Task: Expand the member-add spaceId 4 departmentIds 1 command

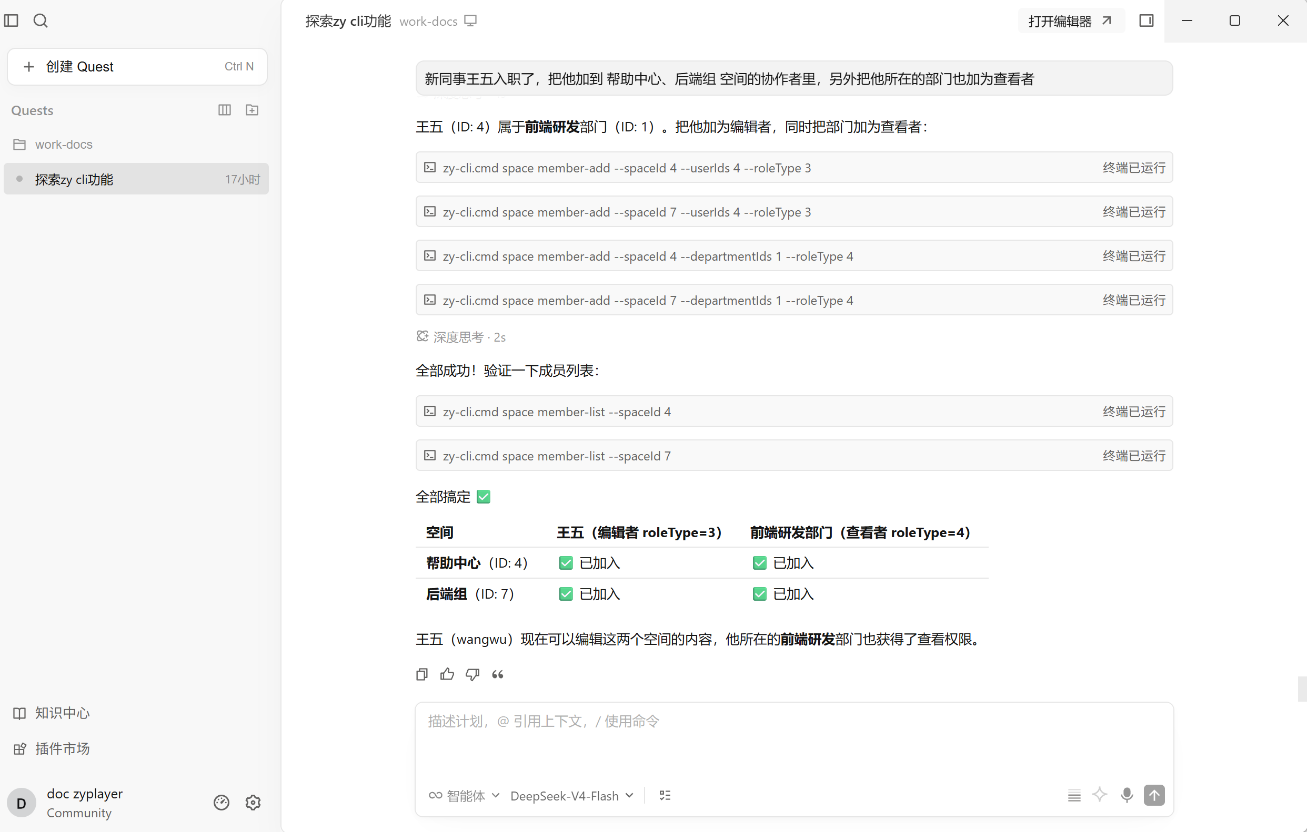Action: click(794, 256)
